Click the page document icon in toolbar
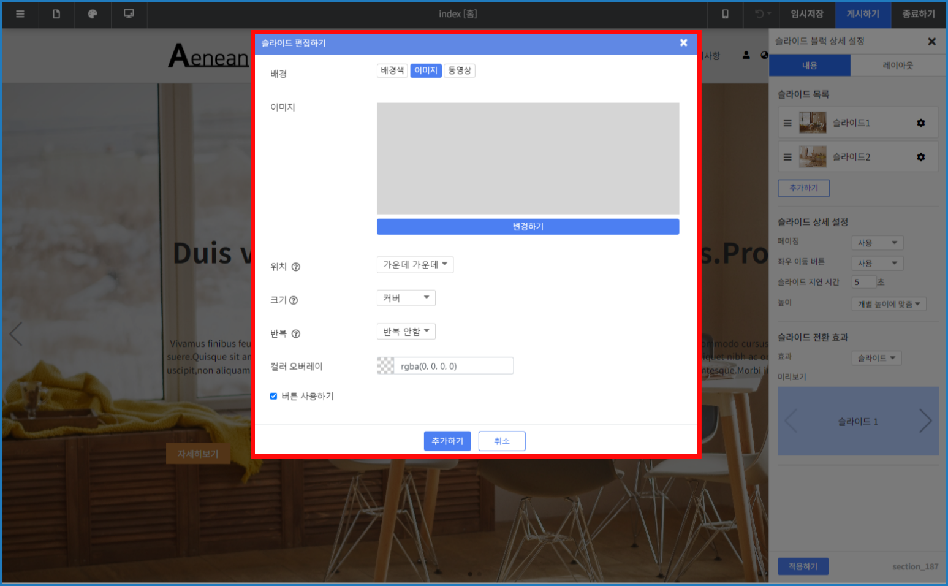948x586 pixels. click(56, 14)
